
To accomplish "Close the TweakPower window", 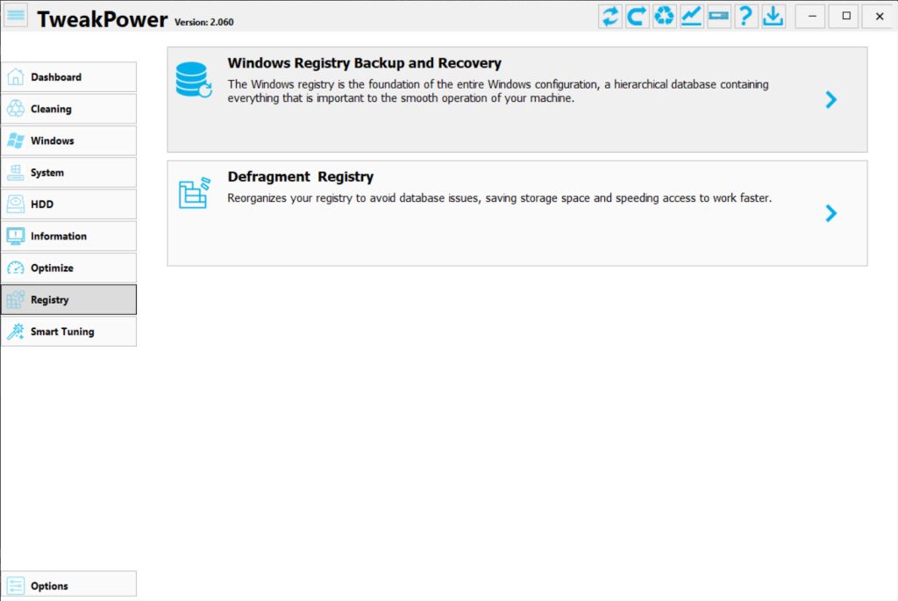I will (880, 16).
